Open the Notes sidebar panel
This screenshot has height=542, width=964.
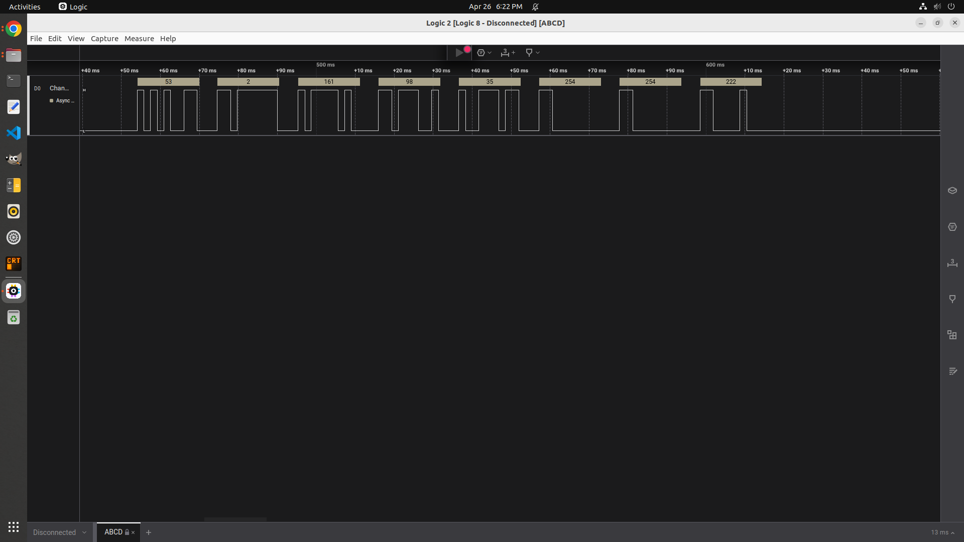(x=952, y=371)
